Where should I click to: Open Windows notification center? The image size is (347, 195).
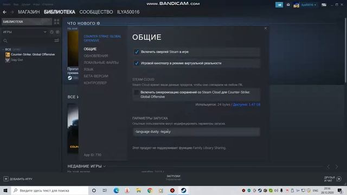(x=340, y=190)
